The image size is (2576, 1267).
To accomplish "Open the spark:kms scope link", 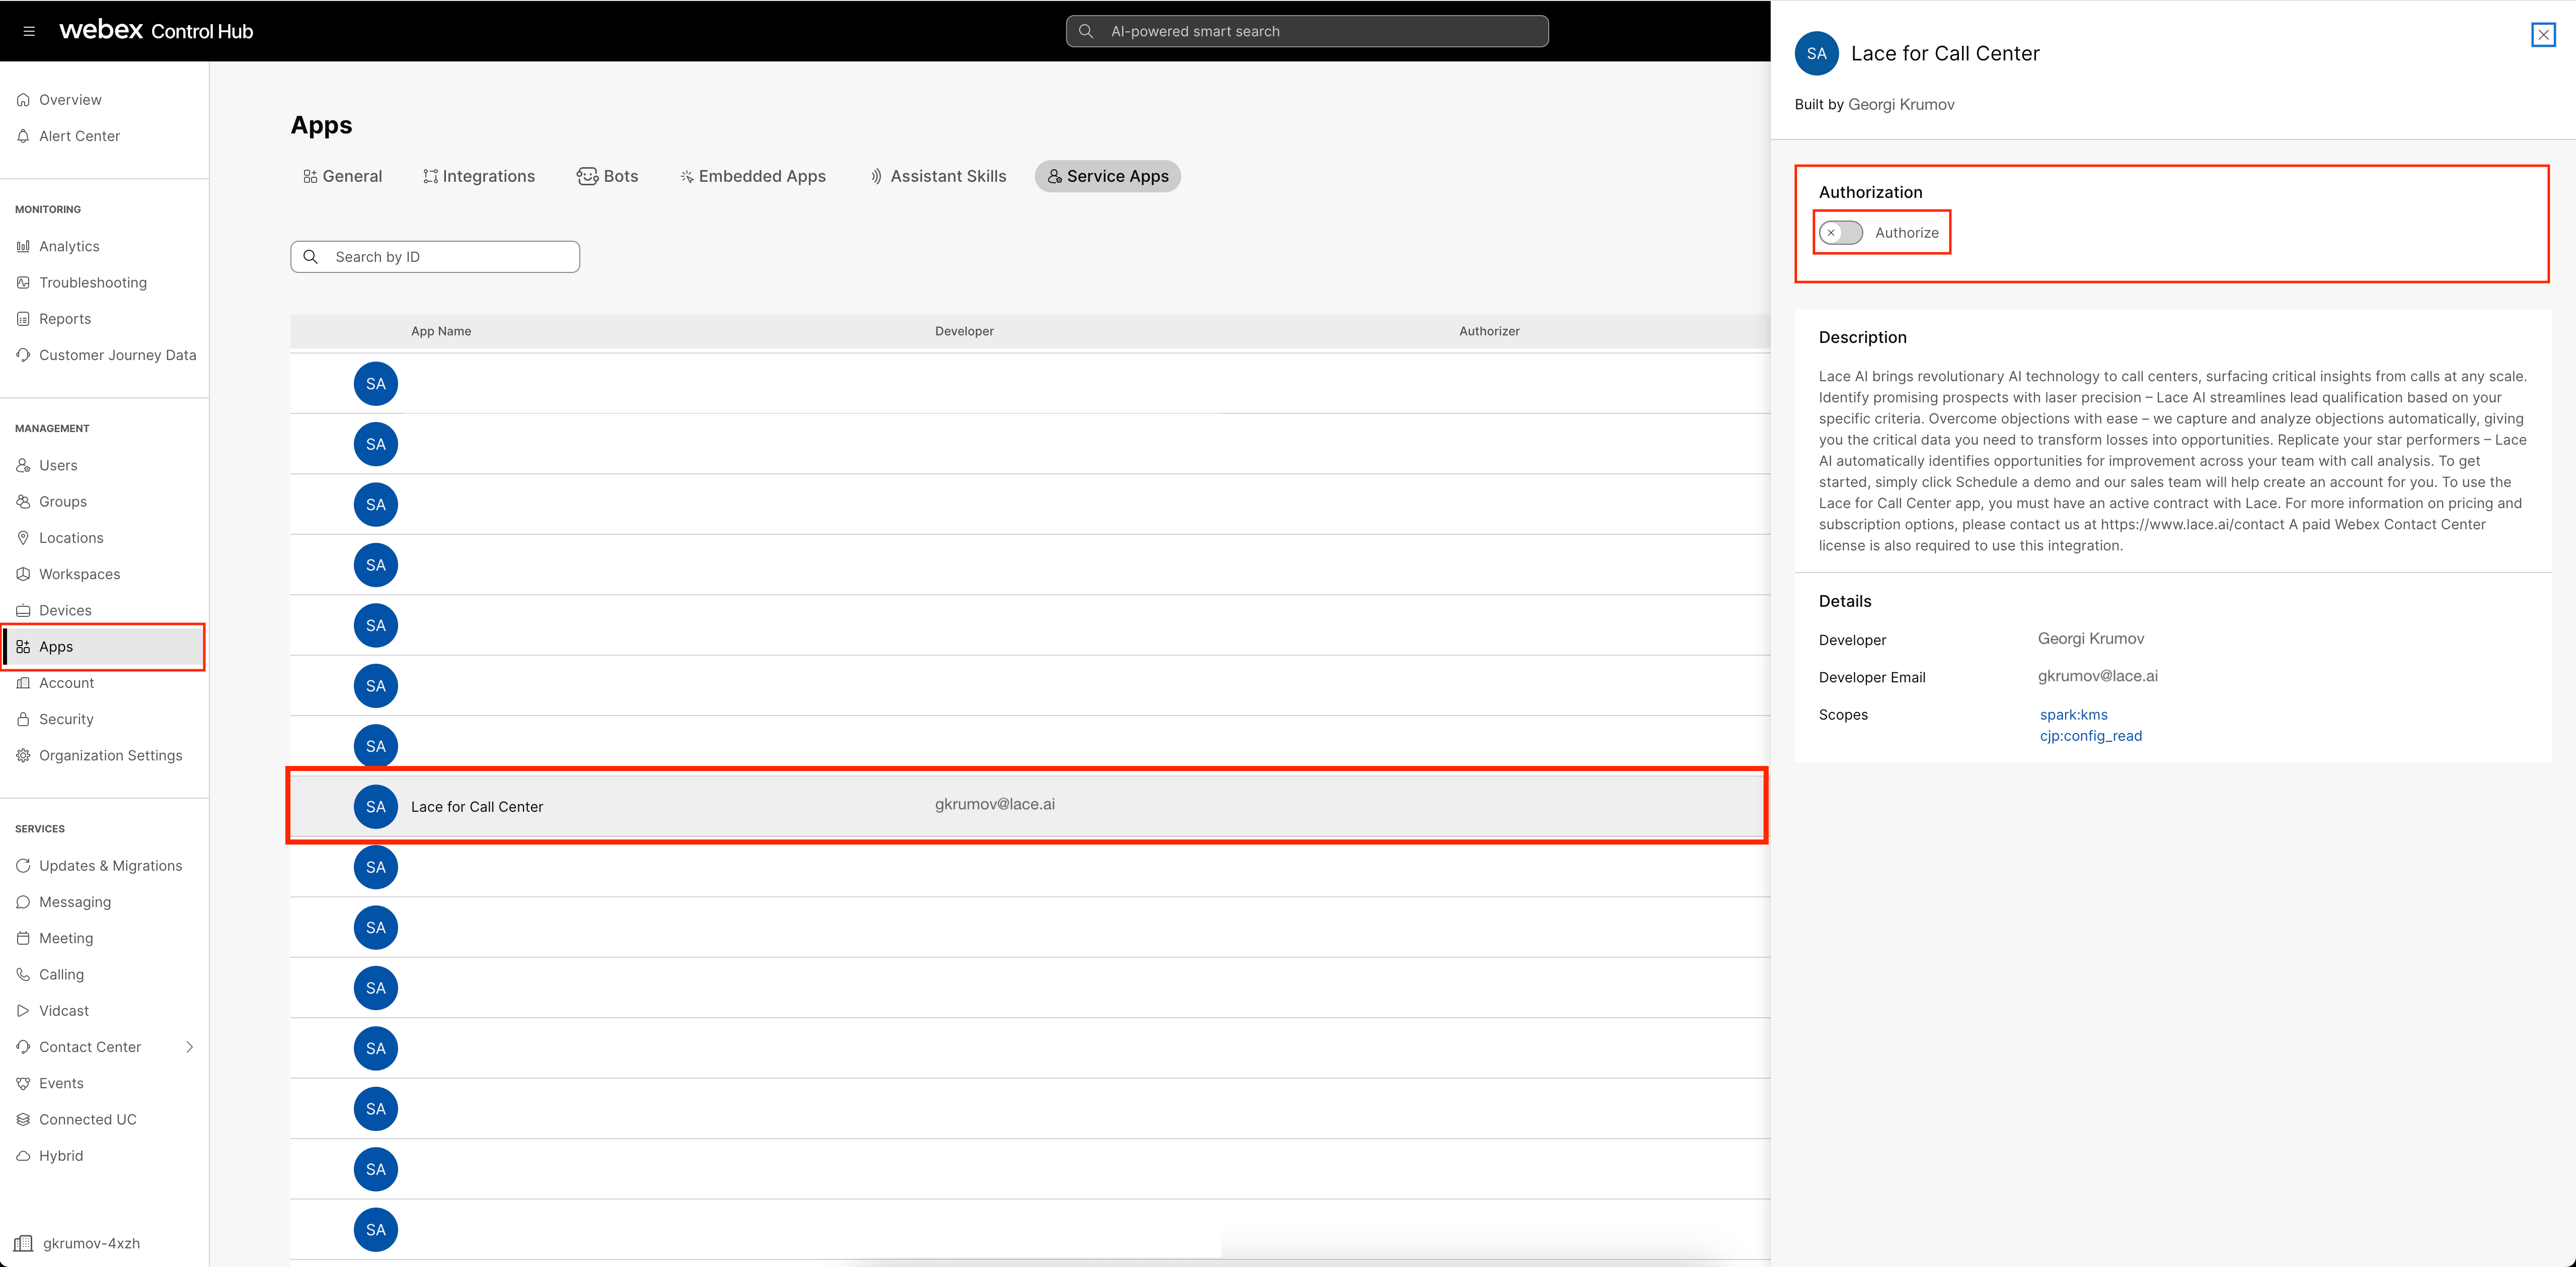I will (x=2074, y=715).
